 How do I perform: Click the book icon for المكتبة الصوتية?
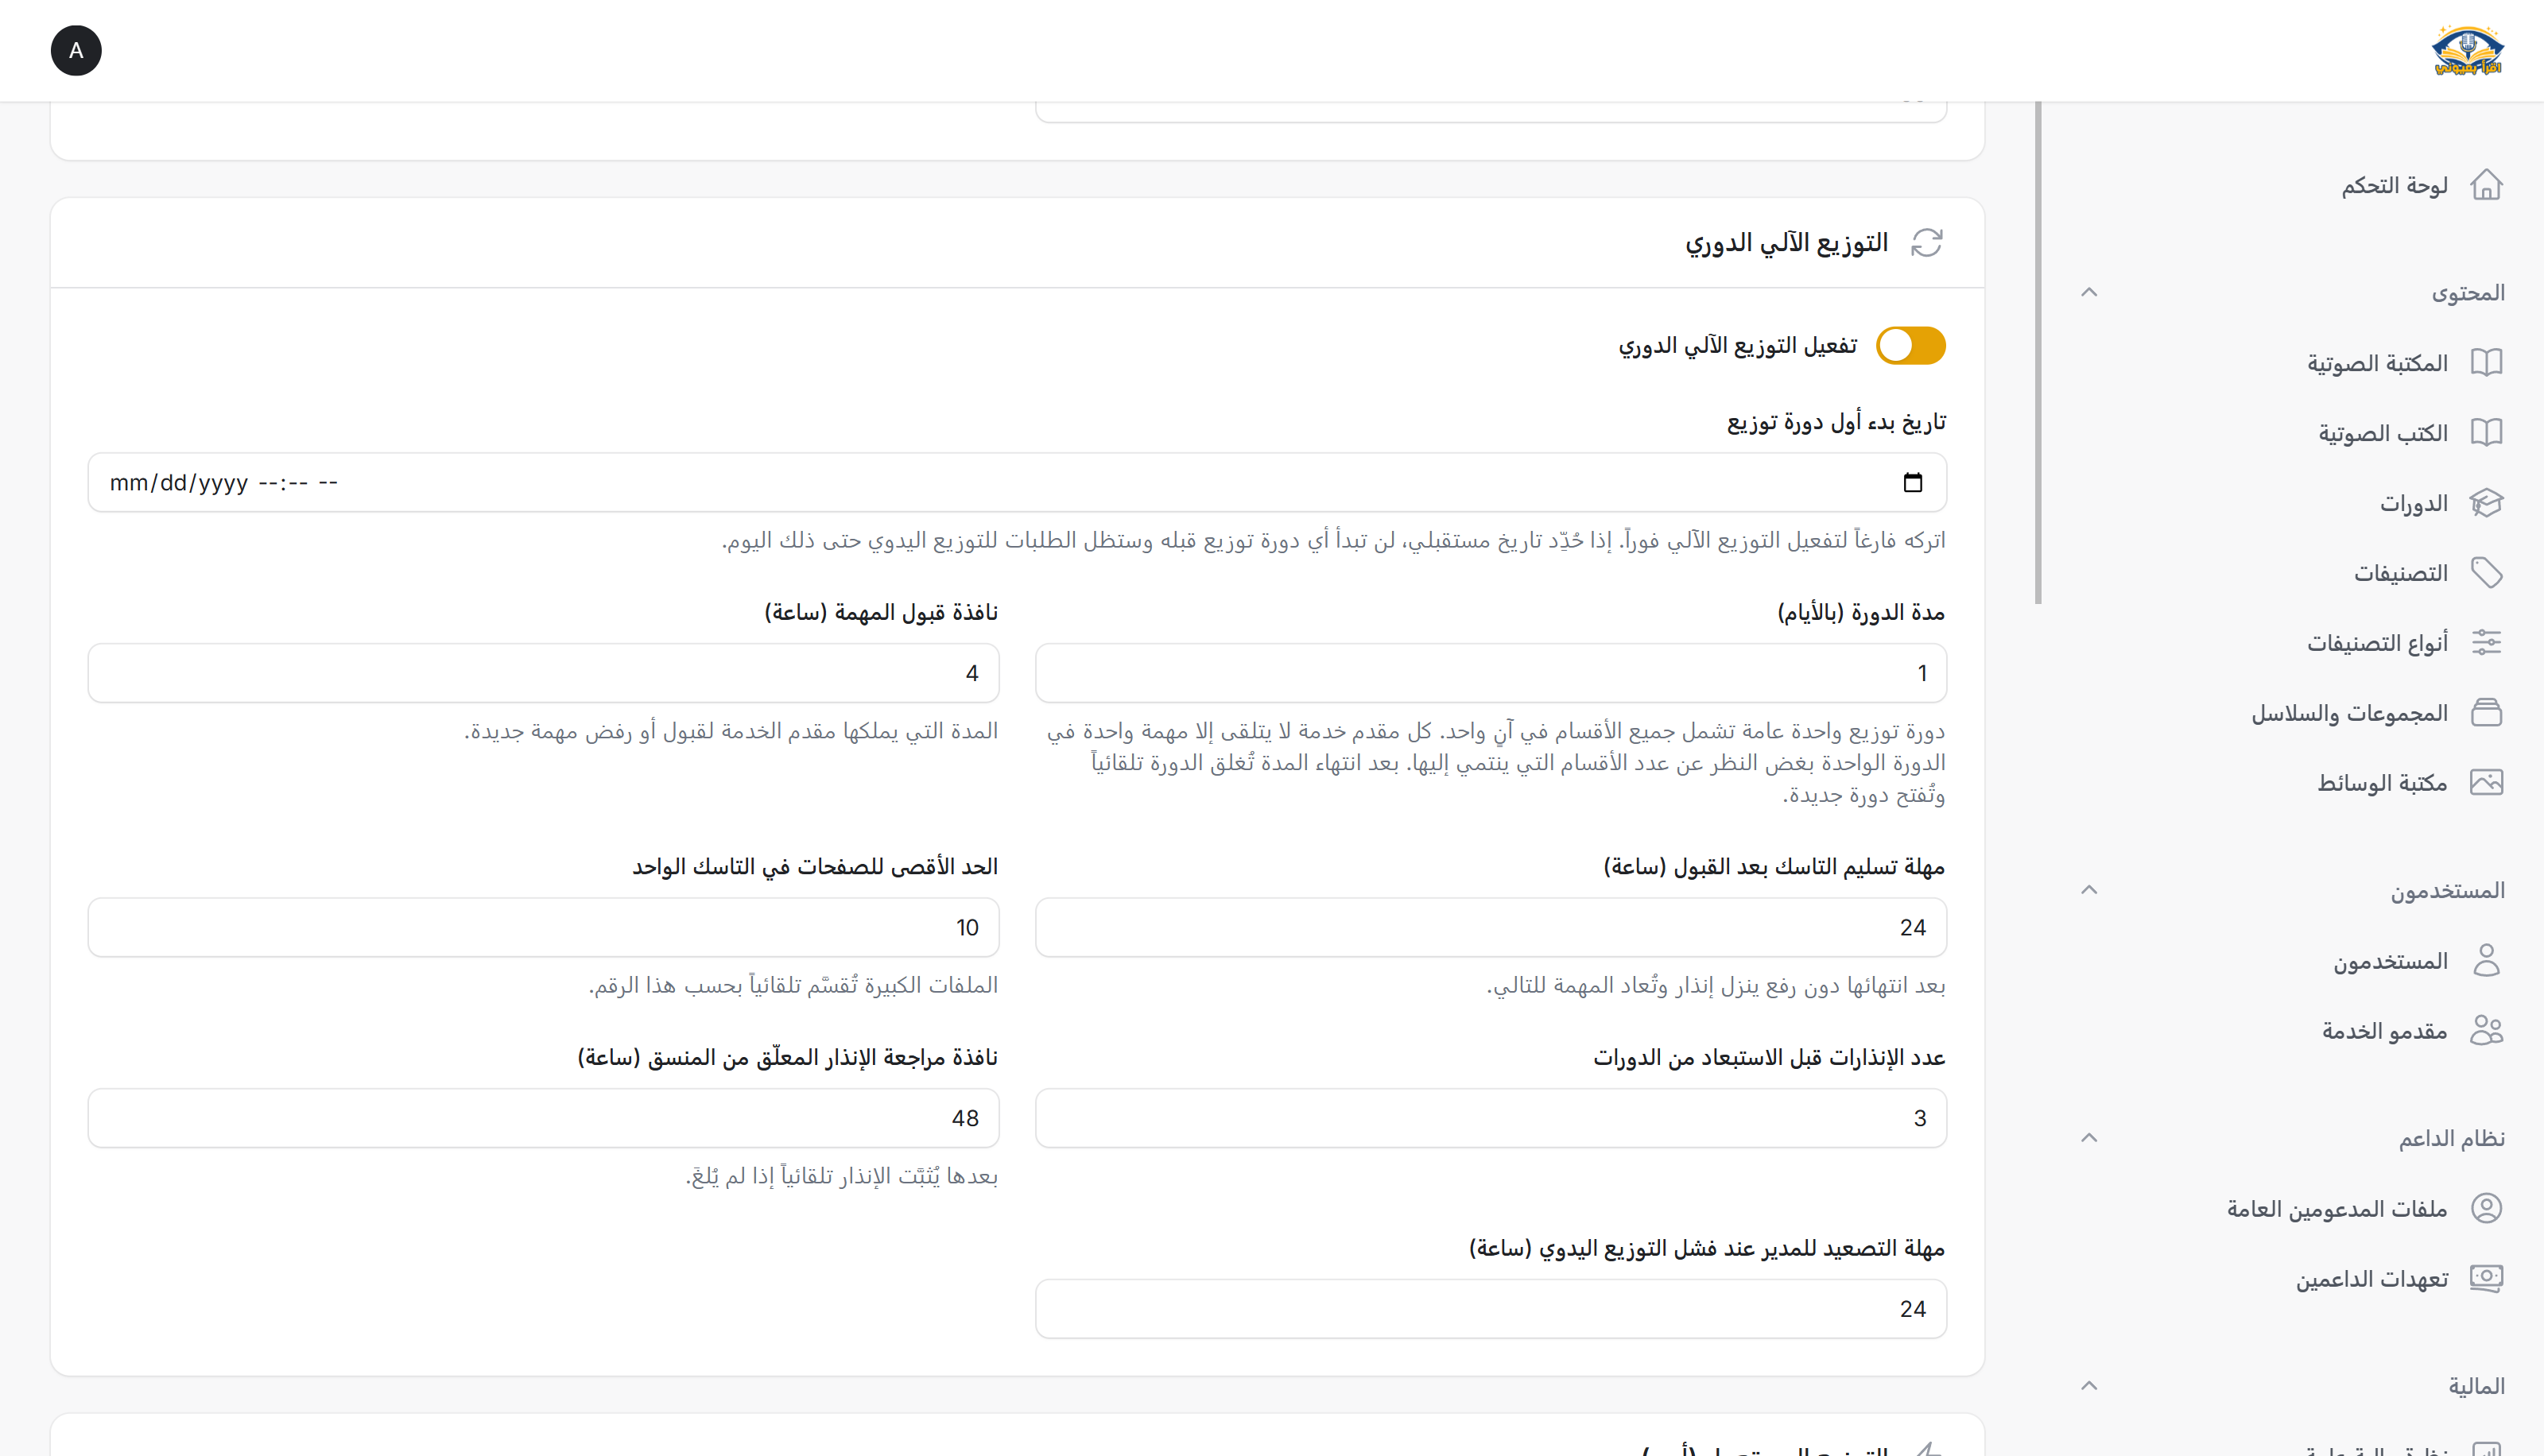2486,362
